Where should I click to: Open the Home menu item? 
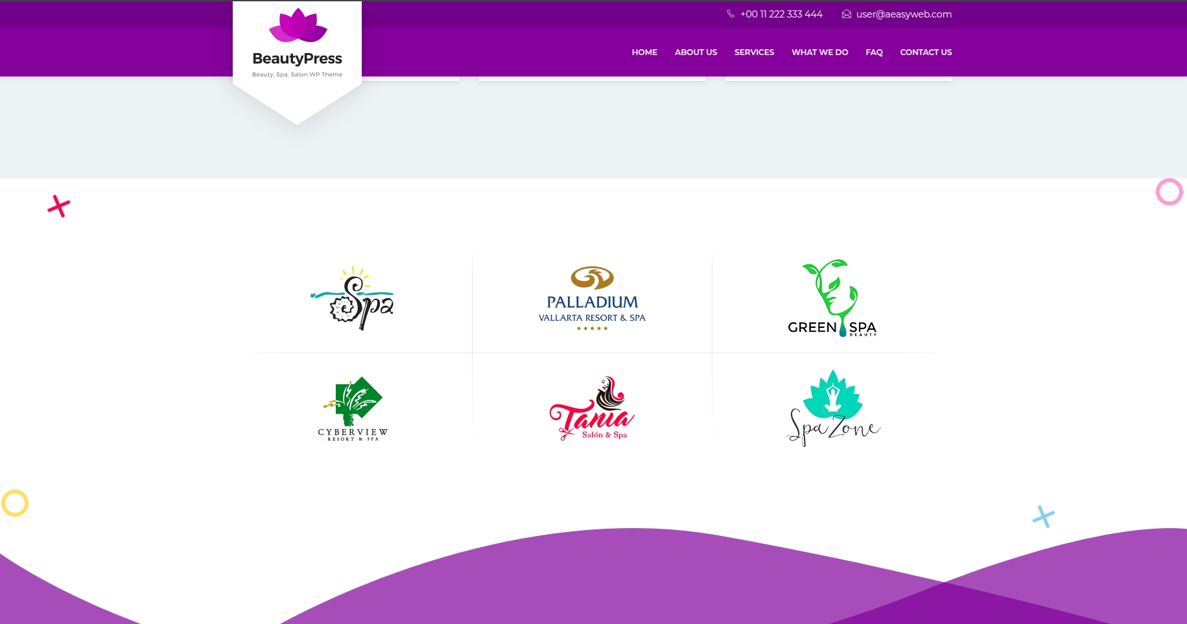click(644, 52)
